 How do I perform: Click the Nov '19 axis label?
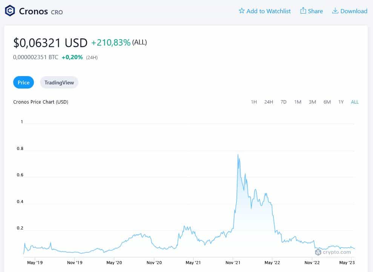click(x=74, y=263)
